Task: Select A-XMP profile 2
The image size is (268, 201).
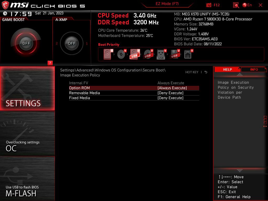Action: 57,43
